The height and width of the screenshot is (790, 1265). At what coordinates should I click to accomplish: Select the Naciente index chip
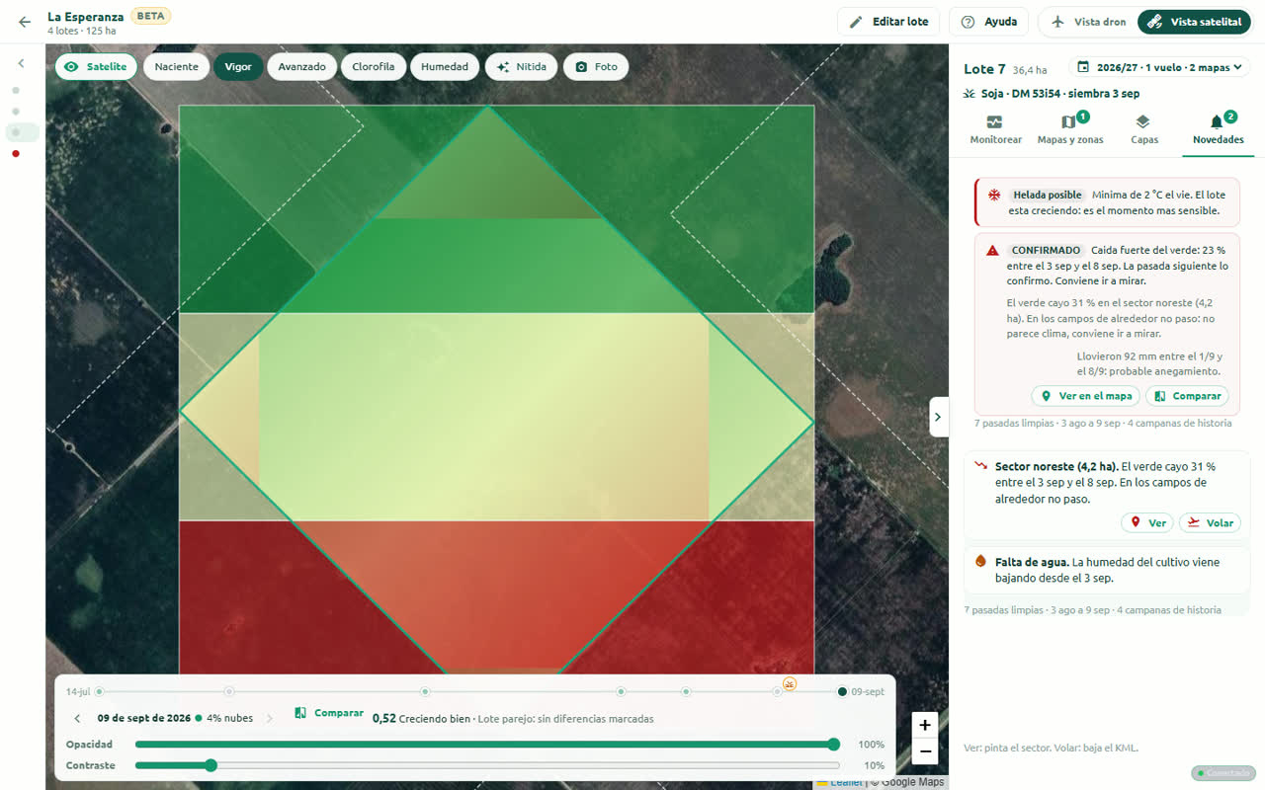click(x=176, y=66)
